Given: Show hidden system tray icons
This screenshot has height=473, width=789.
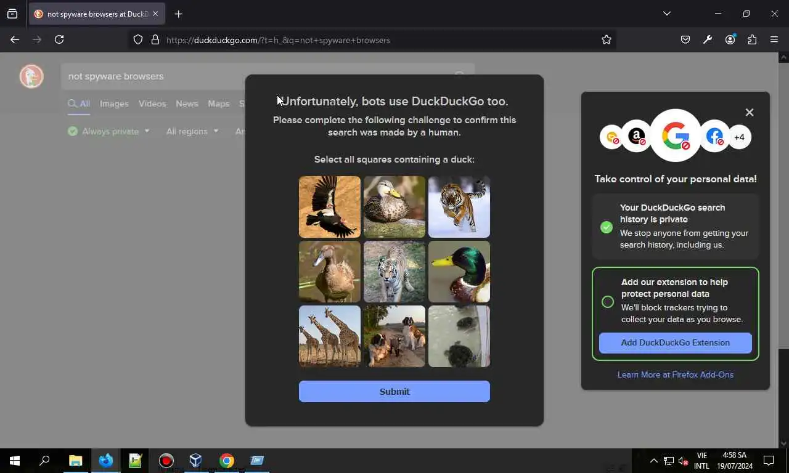Looking at the screenshot, I should tap(654, 461).
